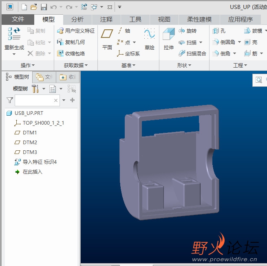The height and width of the screenshot is (266, 267).
Task: Click the 用户定义特征 tool
Action: pyautogui.click(x=76, y=31)
